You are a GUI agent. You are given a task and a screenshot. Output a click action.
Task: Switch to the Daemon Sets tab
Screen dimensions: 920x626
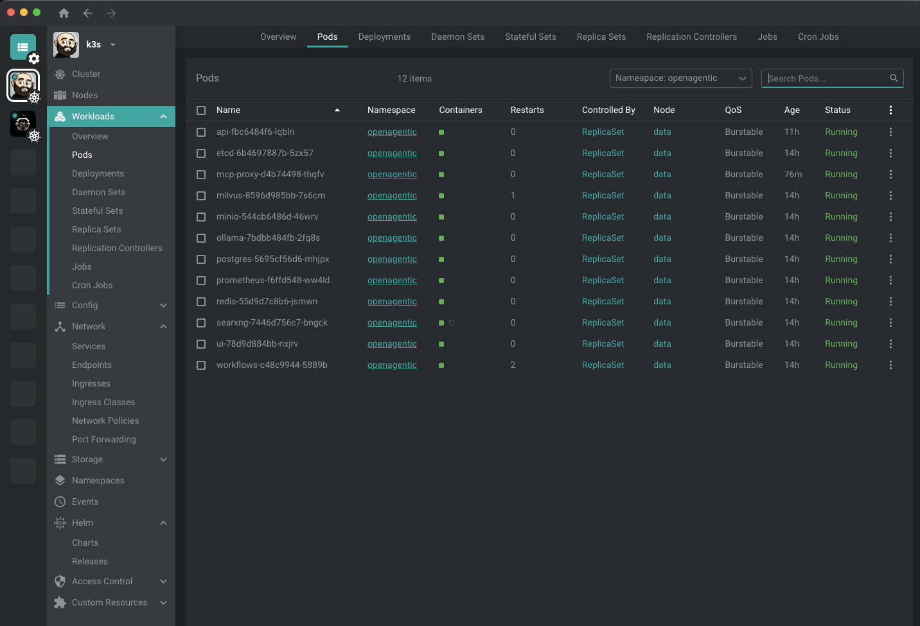click(x=458, y=37)
